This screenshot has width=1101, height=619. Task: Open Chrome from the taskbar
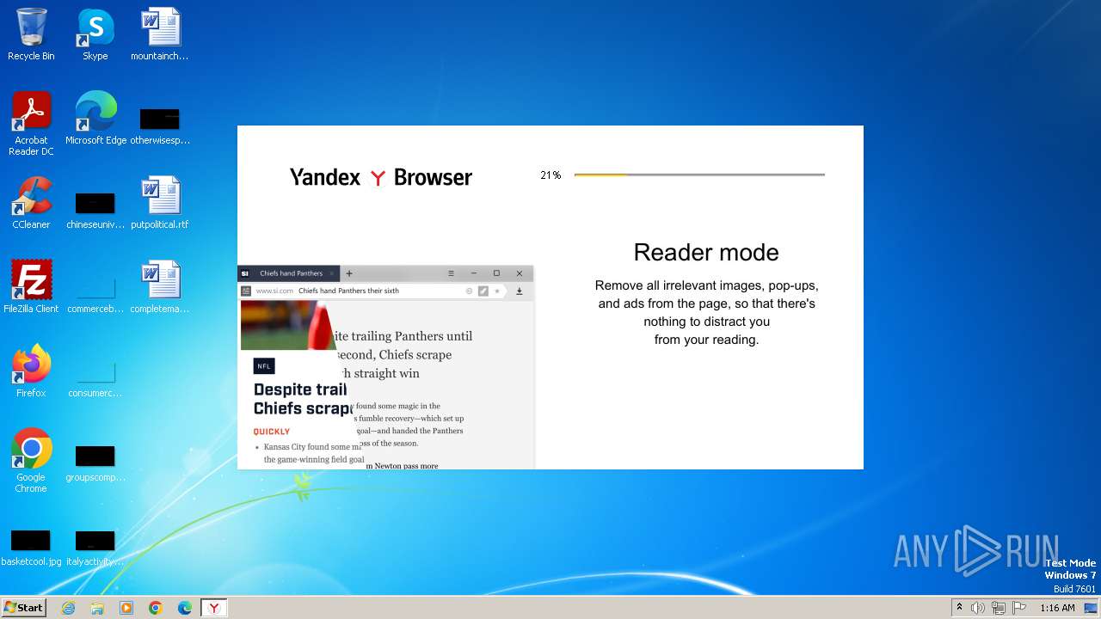[156, 608]
